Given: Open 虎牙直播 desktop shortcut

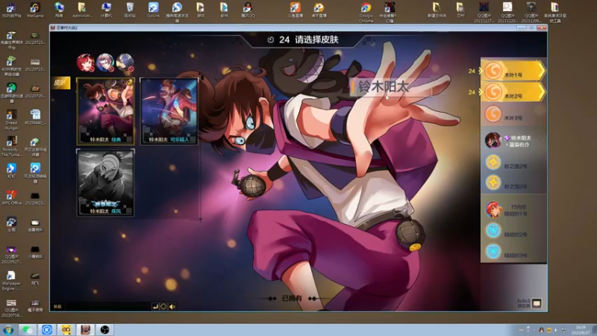Looking at the screenshot, I should (x=319, y=10).
